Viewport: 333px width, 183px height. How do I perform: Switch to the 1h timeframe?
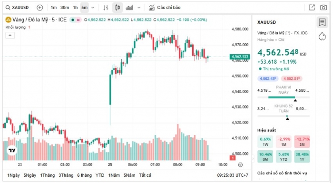click(75, 8)
